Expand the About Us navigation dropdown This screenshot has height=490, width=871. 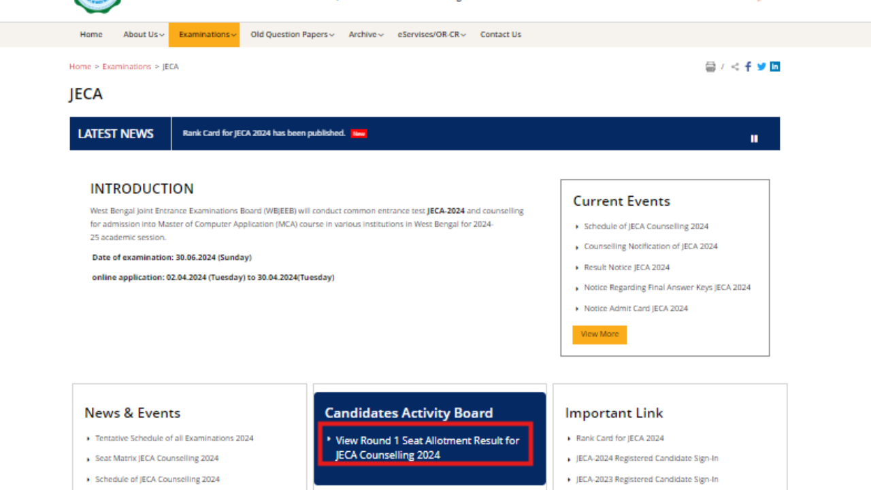pos(142,34)
